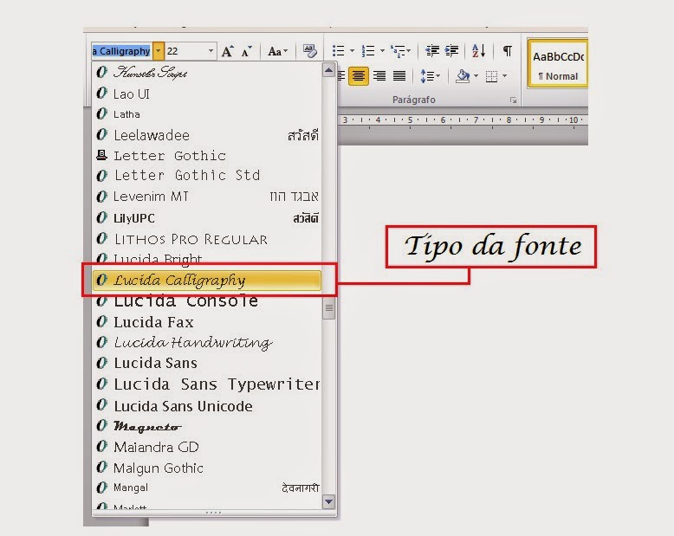Select Magneto font
The width and height of the screenshot is (674, 536).
tap(207, 426)
